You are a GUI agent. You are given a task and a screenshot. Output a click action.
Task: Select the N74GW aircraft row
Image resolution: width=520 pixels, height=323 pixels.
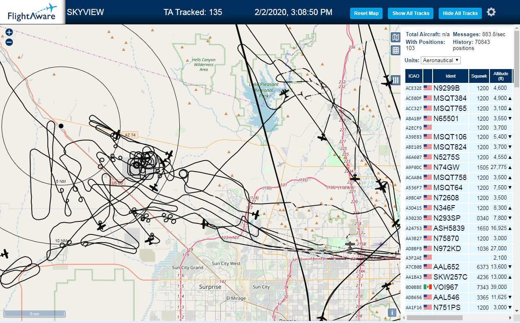click(x=459, y=167)
